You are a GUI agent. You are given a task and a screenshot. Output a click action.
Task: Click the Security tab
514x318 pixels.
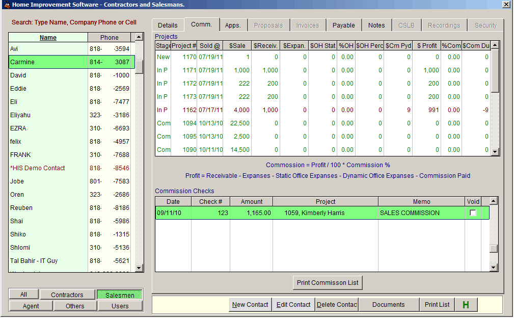click(x=485, y=25)
